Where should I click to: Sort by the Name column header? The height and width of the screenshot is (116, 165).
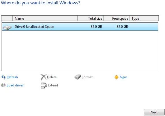(45, 18)
